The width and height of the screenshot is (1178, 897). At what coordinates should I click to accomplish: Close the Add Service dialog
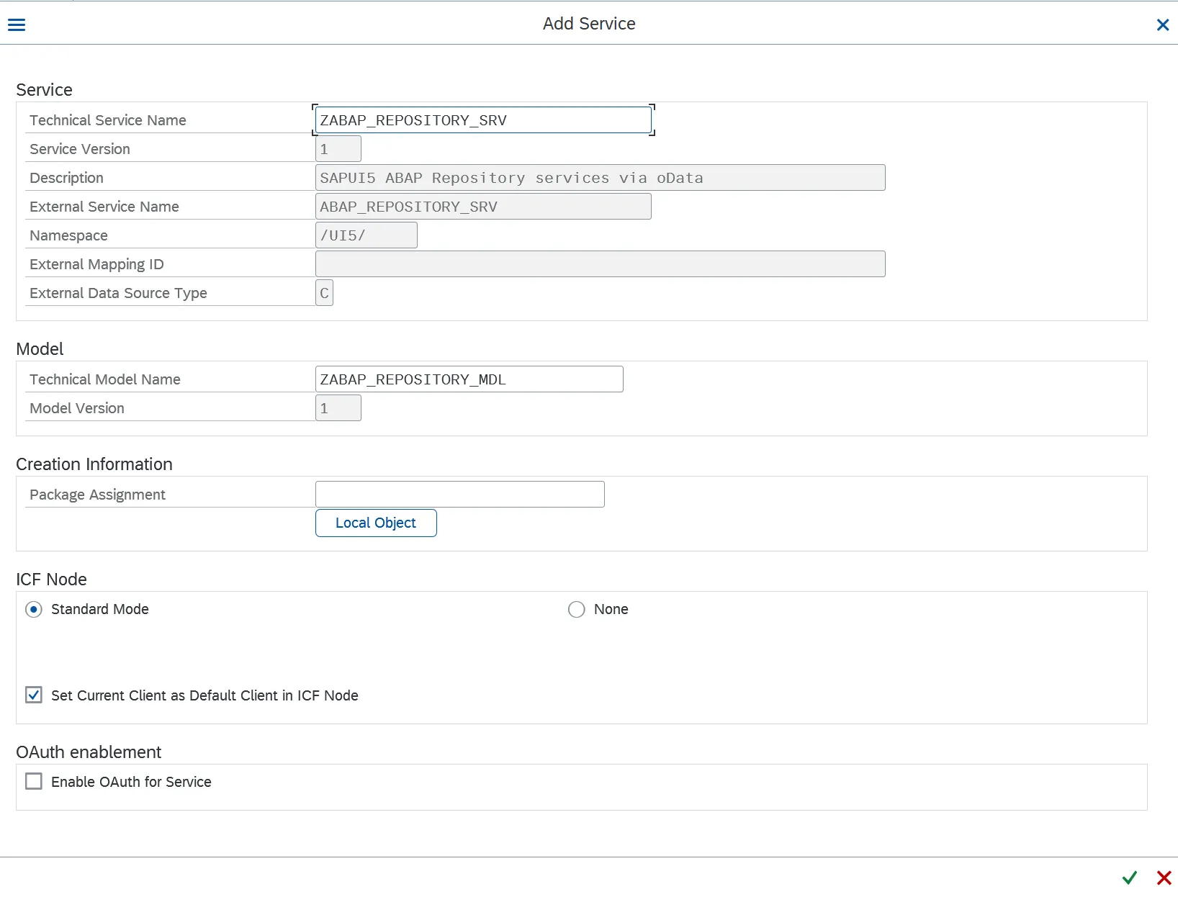(x=1162, y=25)
